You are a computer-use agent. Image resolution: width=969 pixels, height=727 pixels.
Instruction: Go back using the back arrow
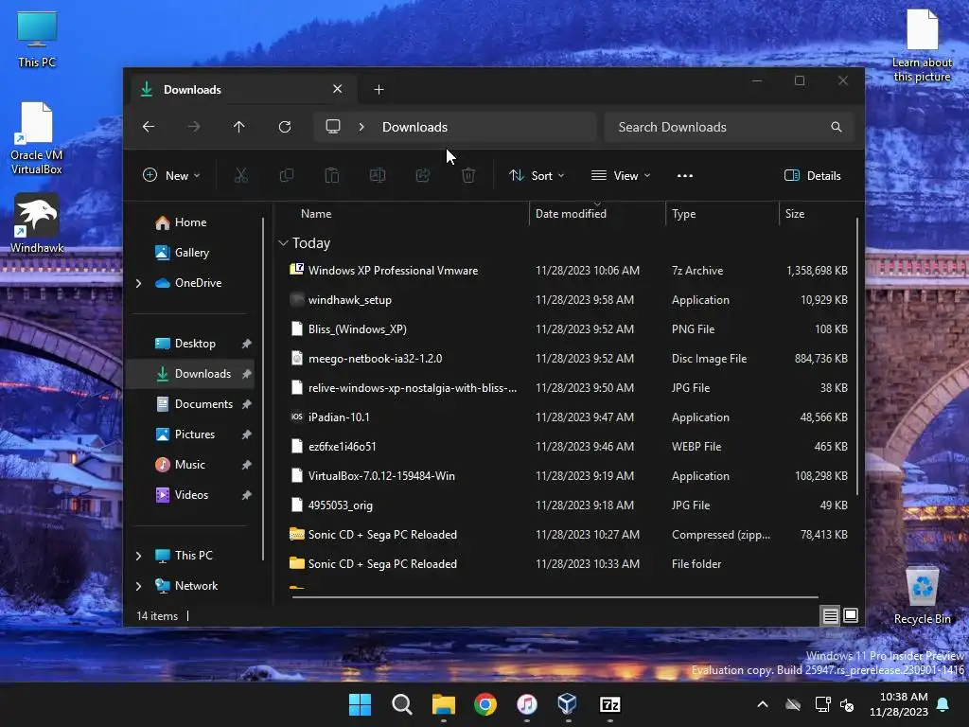click(x=149, y=127)
